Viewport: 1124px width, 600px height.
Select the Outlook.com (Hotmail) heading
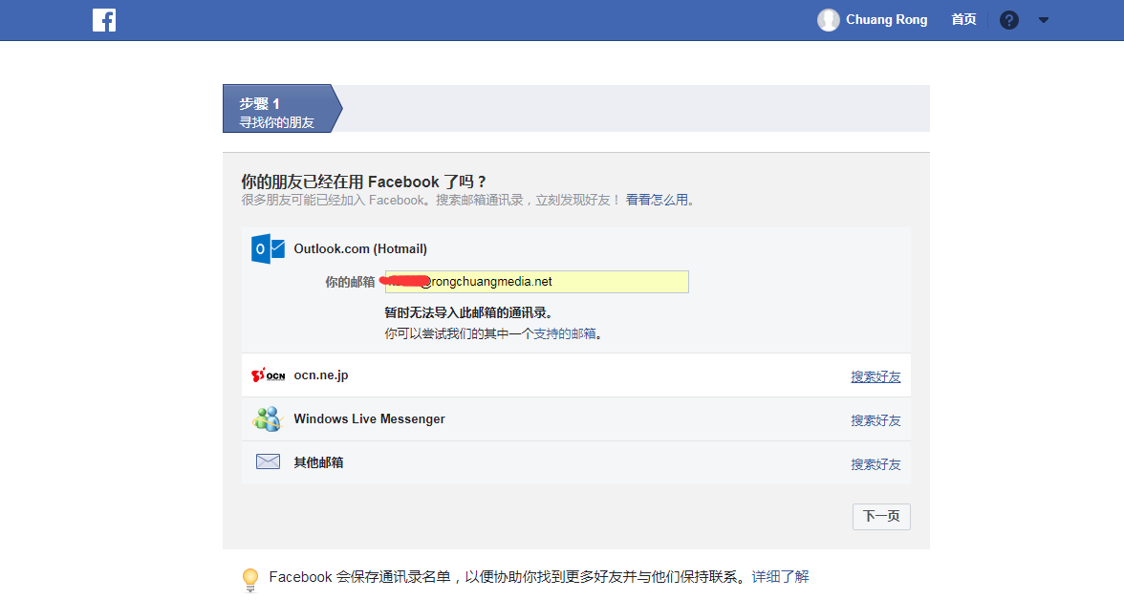pyautogui.click(x=359, y=248)
